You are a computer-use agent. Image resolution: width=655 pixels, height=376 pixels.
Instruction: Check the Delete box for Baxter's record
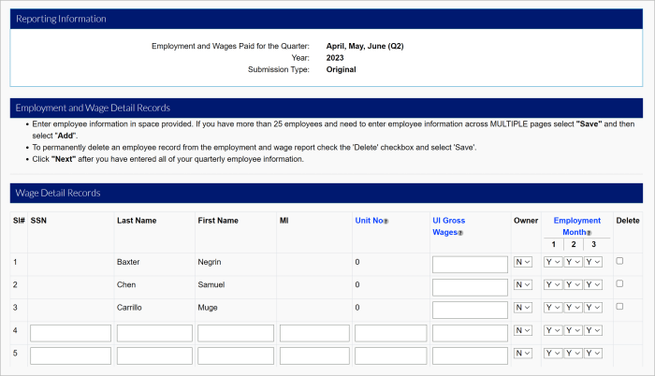pos(619,261)
